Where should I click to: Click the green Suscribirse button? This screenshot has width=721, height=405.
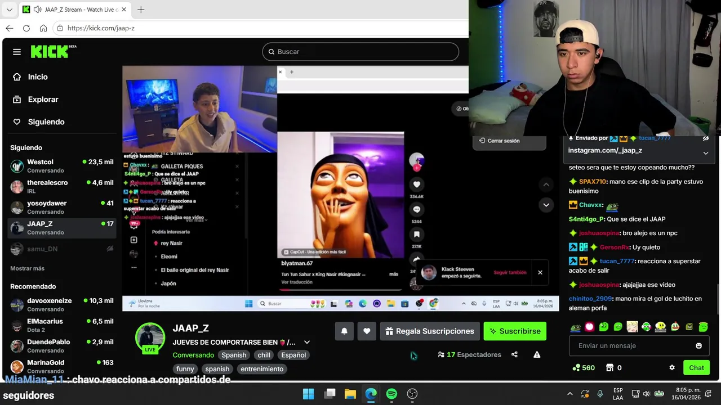tap(515, 331)
